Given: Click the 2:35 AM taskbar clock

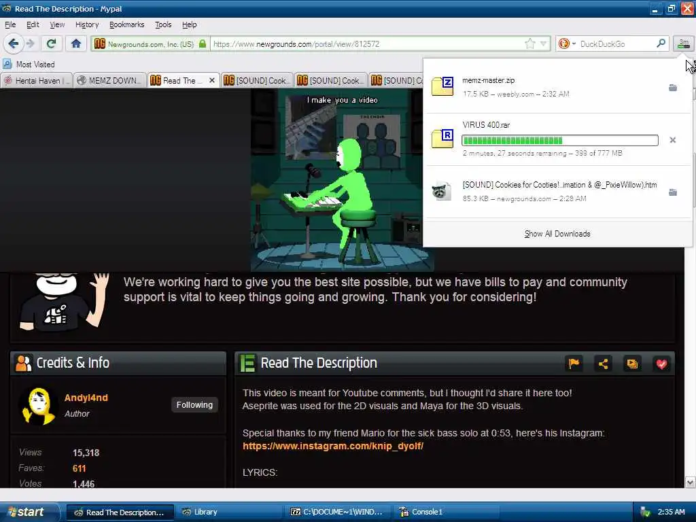Looking at the screenshot, I should 671,512.
